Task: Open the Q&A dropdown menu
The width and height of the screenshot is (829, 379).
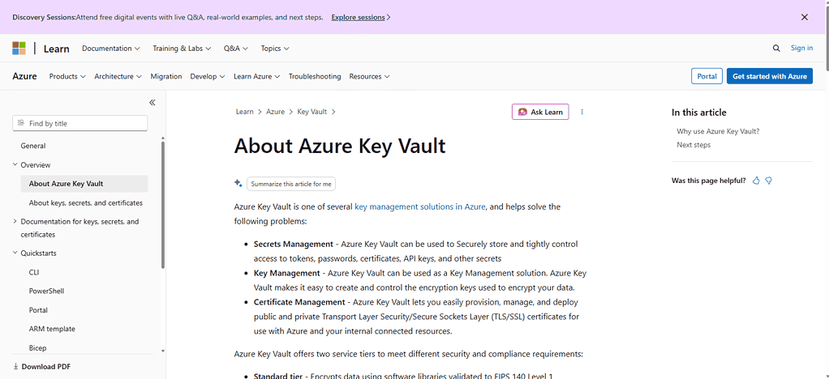Action: coord(236,48)
